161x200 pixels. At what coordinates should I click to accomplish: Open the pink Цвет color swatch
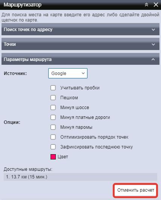pyautogui.click(x=53, y=157)
